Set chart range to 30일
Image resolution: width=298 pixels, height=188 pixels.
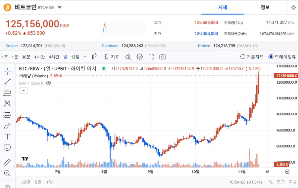(25, 182)
